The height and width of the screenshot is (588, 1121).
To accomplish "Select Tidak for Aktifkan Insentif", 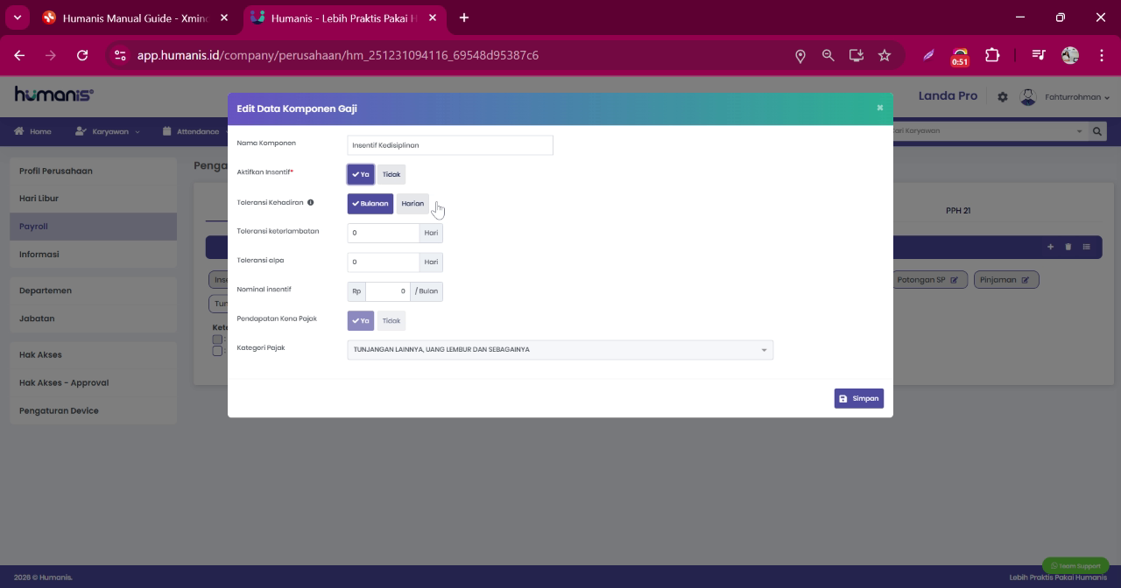I will [391, 174].
